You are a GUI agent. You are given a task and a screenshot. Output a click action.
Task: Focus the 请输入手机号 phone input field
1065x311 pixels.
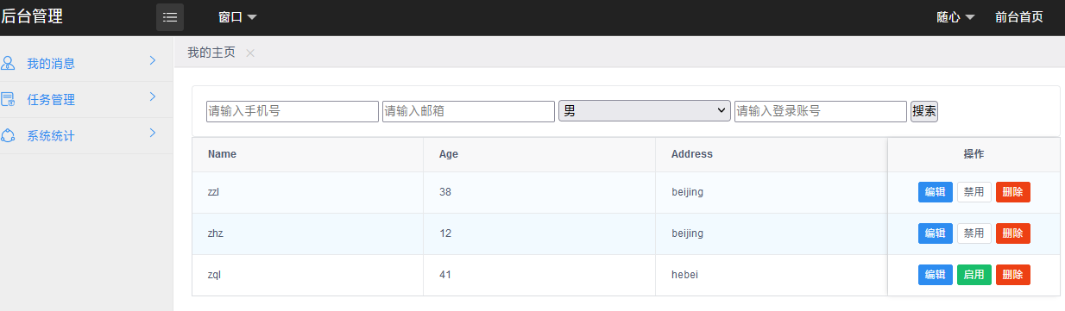(x=293, y=111)
